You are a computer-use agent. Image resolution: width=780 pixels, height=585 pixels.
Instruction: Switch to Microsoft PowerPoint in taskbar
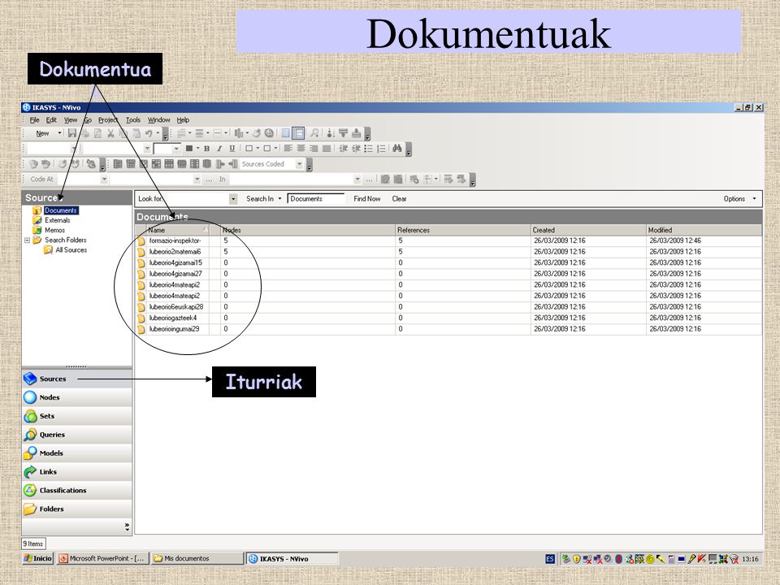click(102, 558)
